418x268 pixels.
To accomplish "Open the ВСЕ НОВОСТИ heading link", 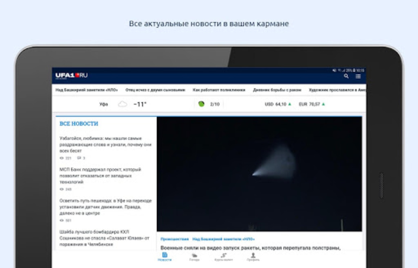I will point(79,124).
